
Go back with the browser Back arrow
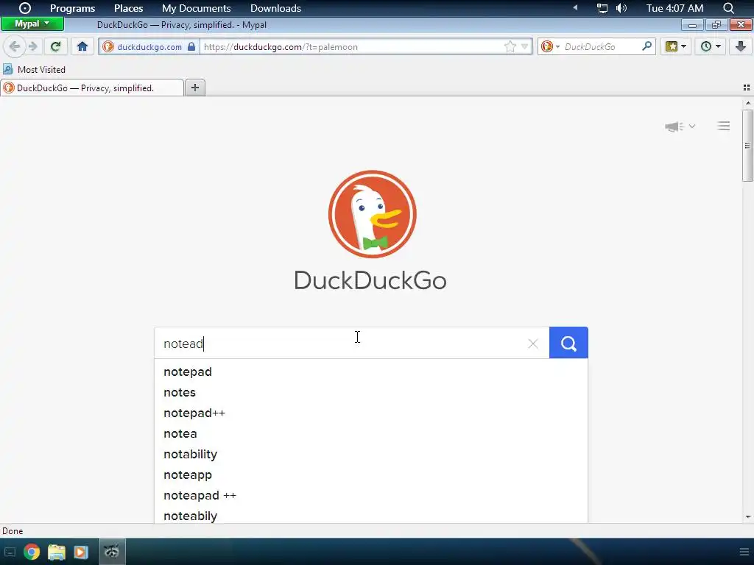15,46
